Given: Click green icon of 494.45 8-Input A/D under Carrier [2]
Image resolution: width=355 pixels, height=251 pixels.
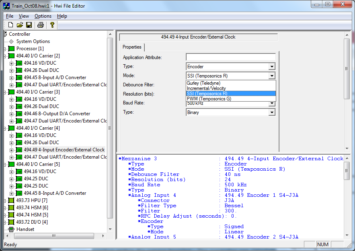Looking at the screenshot, I should tap(19, 78).
